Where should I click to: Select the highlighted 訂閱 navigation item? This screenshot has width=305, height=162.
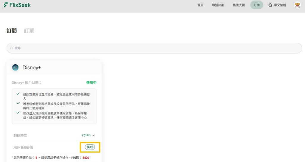(x=256, y=5)
